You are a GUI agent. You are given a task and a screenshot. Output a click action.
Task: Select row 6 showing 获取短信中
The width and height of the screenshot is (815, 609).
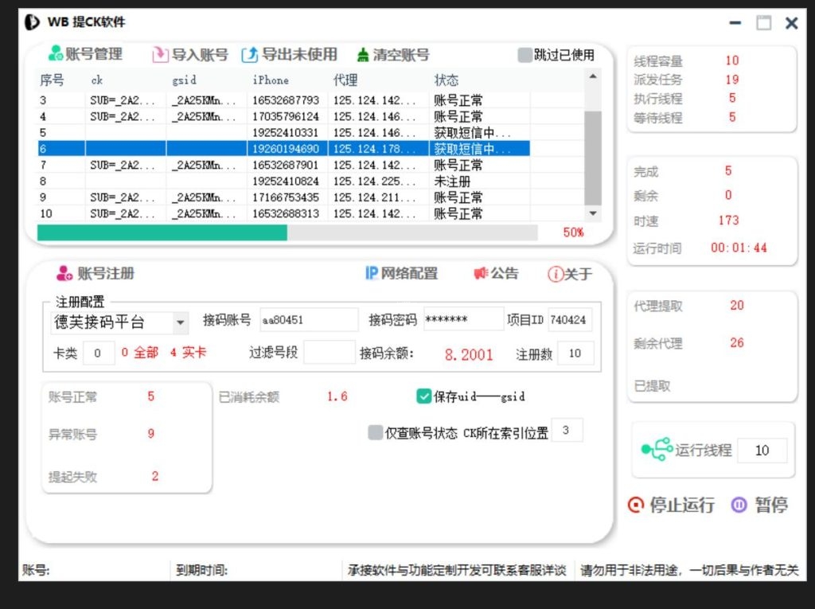point(318,148)
